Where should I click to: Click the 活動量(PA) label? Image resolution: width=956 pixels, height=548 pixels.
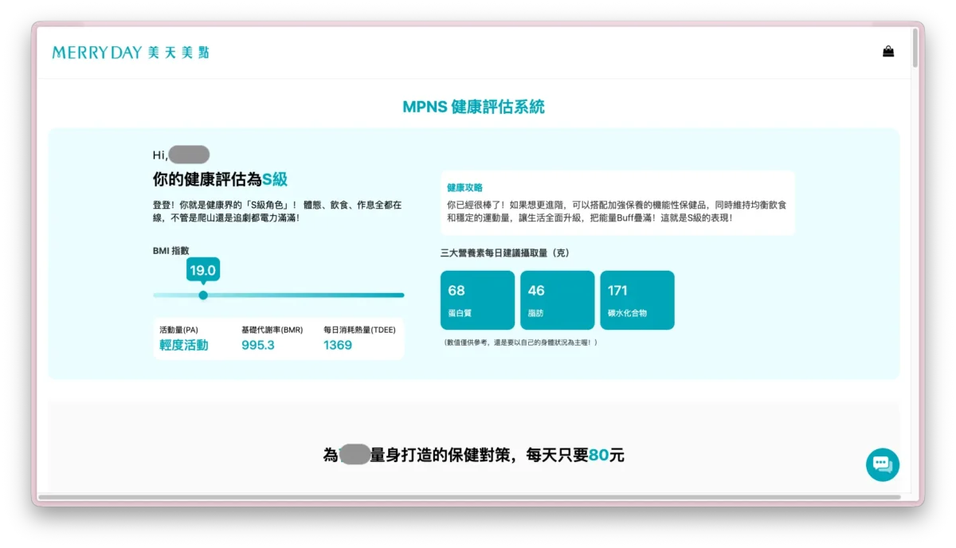178,330
